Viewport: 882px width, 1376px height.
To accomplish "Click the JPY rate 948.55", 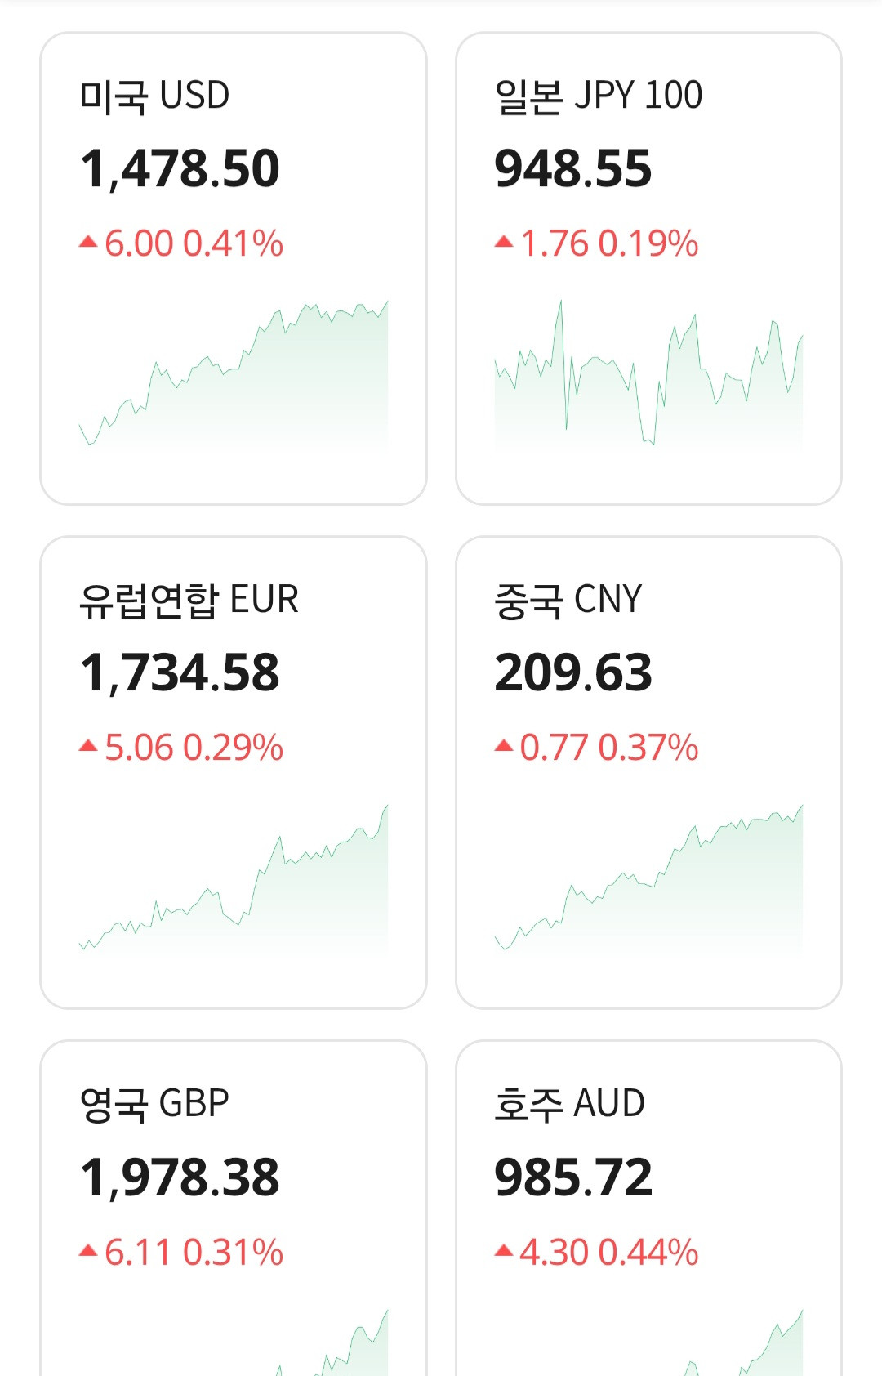I will click(x=573, y=169).
